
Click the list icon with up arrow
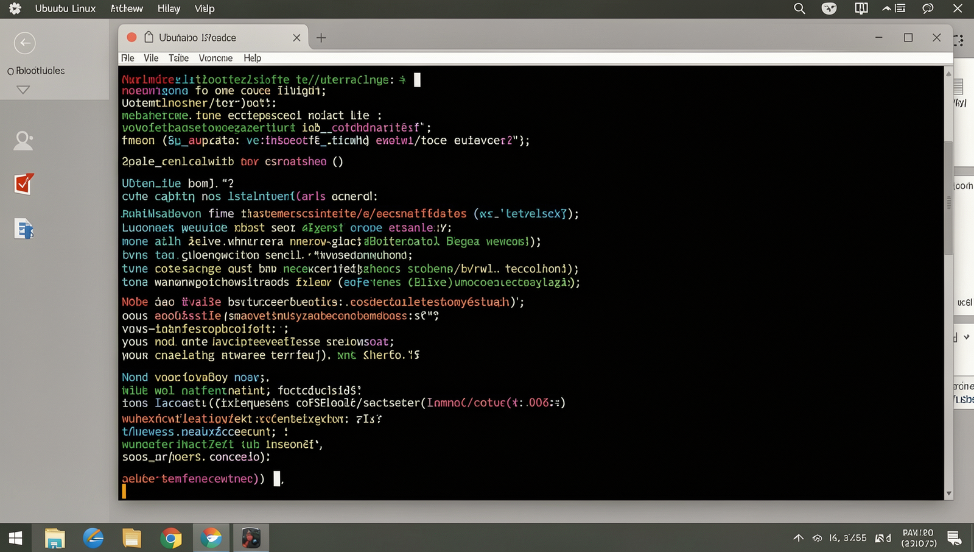point(894,9)
